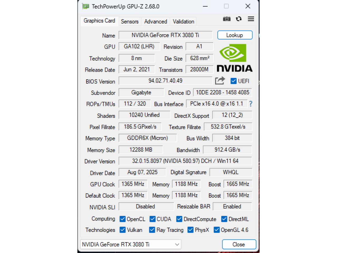Click the Default Clock row Boost 1665 MHz
Viewport: 337px width, 253px height.
238,195
